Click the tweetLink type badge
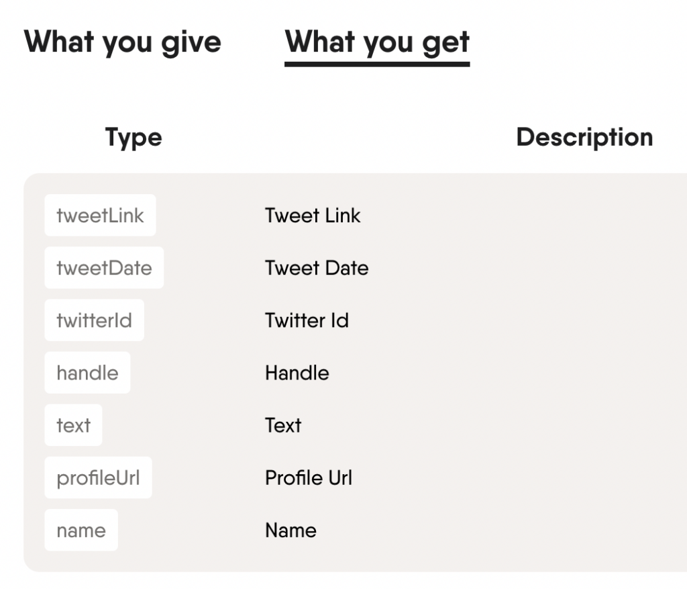687x589 pixels. pyautogui.click(x=99, y=215)
